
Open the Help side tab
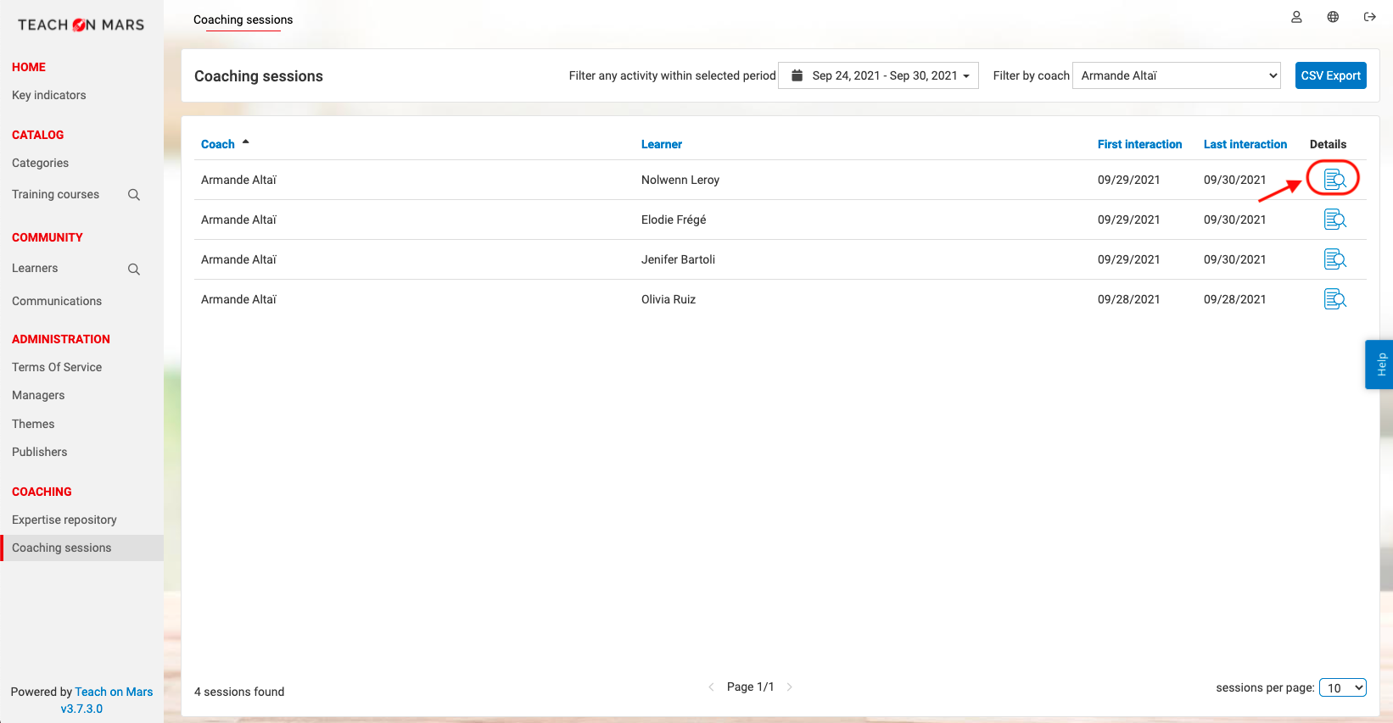(1379, 364)
